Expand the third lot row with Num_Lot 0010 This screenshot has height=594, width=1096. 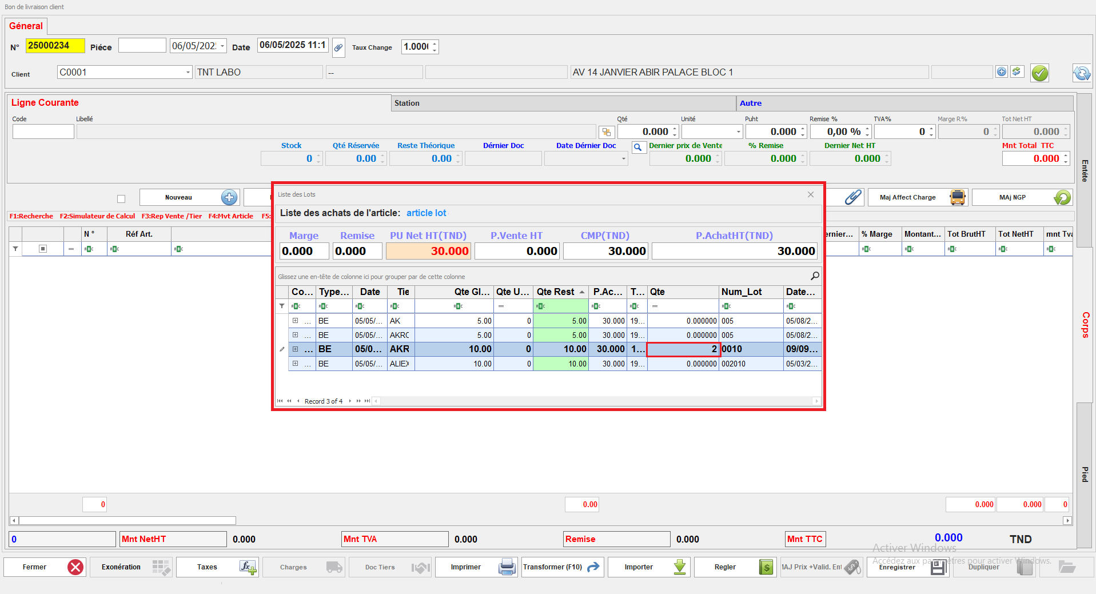pyautogui.click(x=296, y=349)
